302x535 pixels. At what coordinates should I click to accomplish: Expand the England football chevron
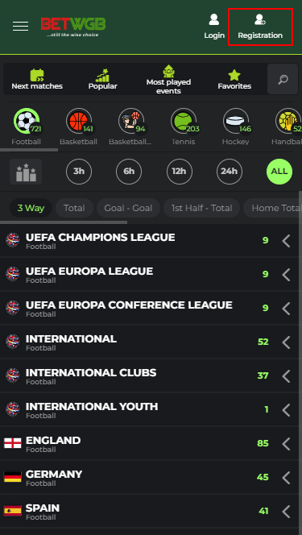pos(287,444)
